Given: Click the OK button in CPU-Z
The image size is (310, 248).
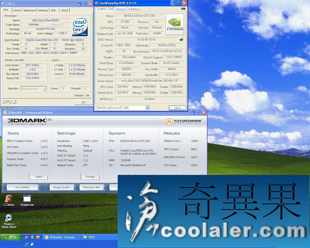Looking at the screenshot, I should (x=84, y=102).
